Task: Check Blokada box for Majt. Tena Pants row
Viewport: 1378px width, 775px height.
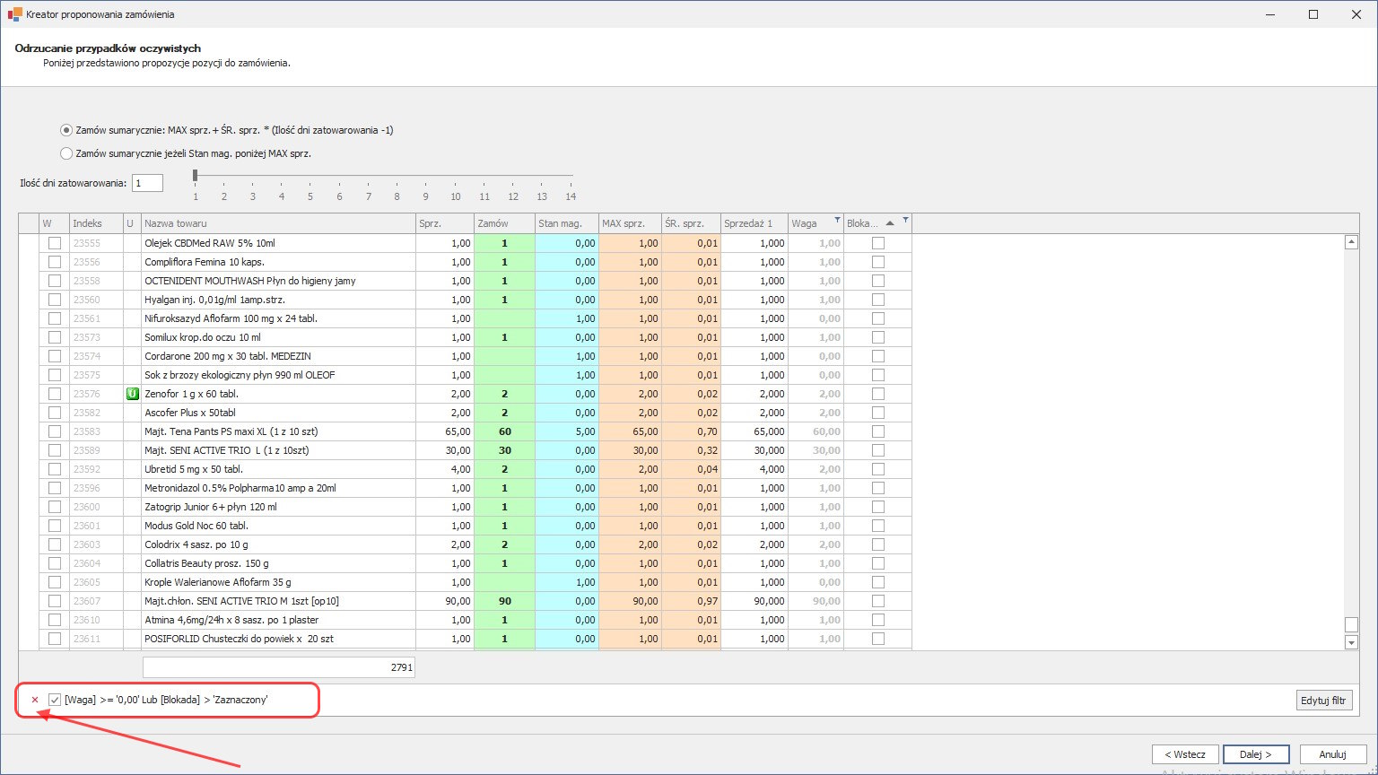Action: (x=877, y=431)
